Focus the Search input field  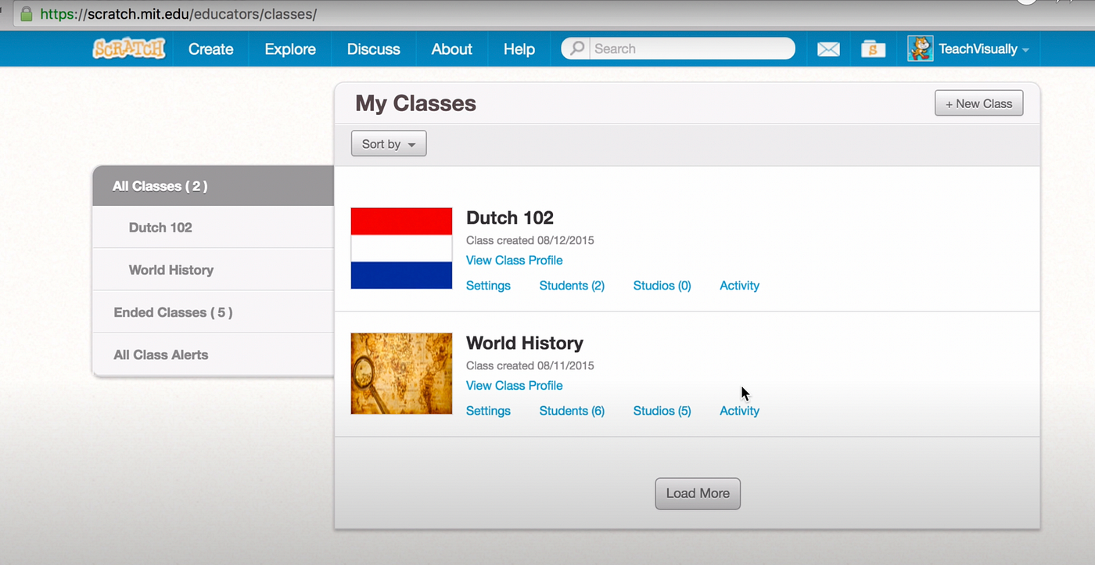691,49
